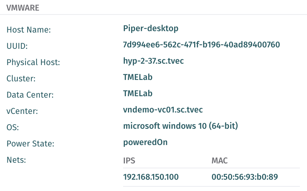Click the TMELab value beside Cluster
This screenshot has height=191, width=307.
(x=138, y=77)
